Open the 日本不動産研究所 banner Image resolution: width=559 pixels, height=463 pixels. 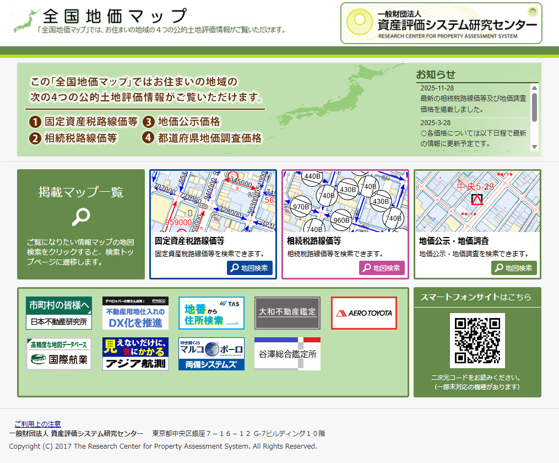click(59, 313)
